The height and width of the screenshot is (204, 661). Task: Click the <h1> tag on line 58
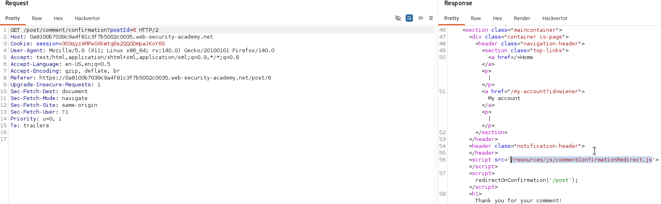point(475,194)
